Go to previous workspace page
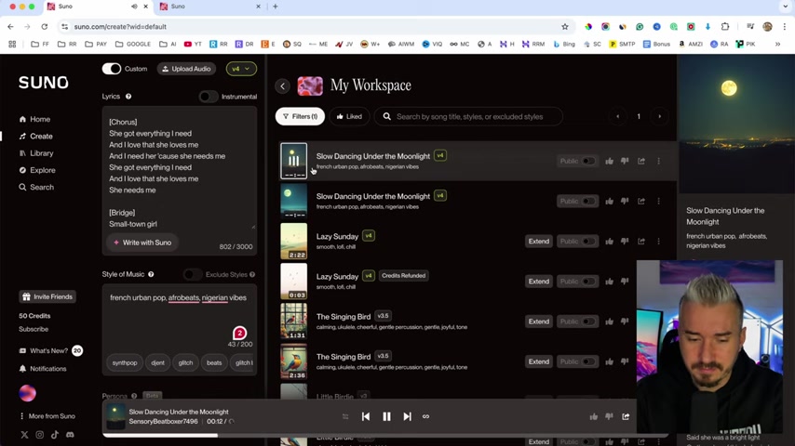Viewport: 795px width, 446px height. [617, 116]
